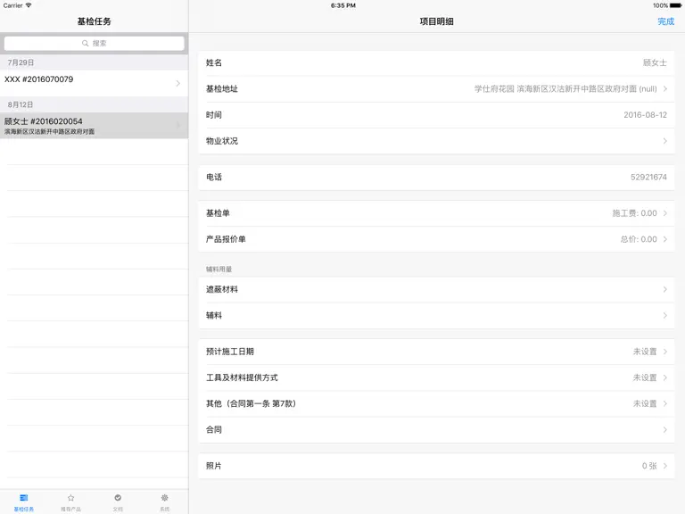Image resolution: width=685 pixels, height=514 pixels.
Task: Open the 文档 checkmark tab
Action: pyautogui.click(x=118, y=502)
